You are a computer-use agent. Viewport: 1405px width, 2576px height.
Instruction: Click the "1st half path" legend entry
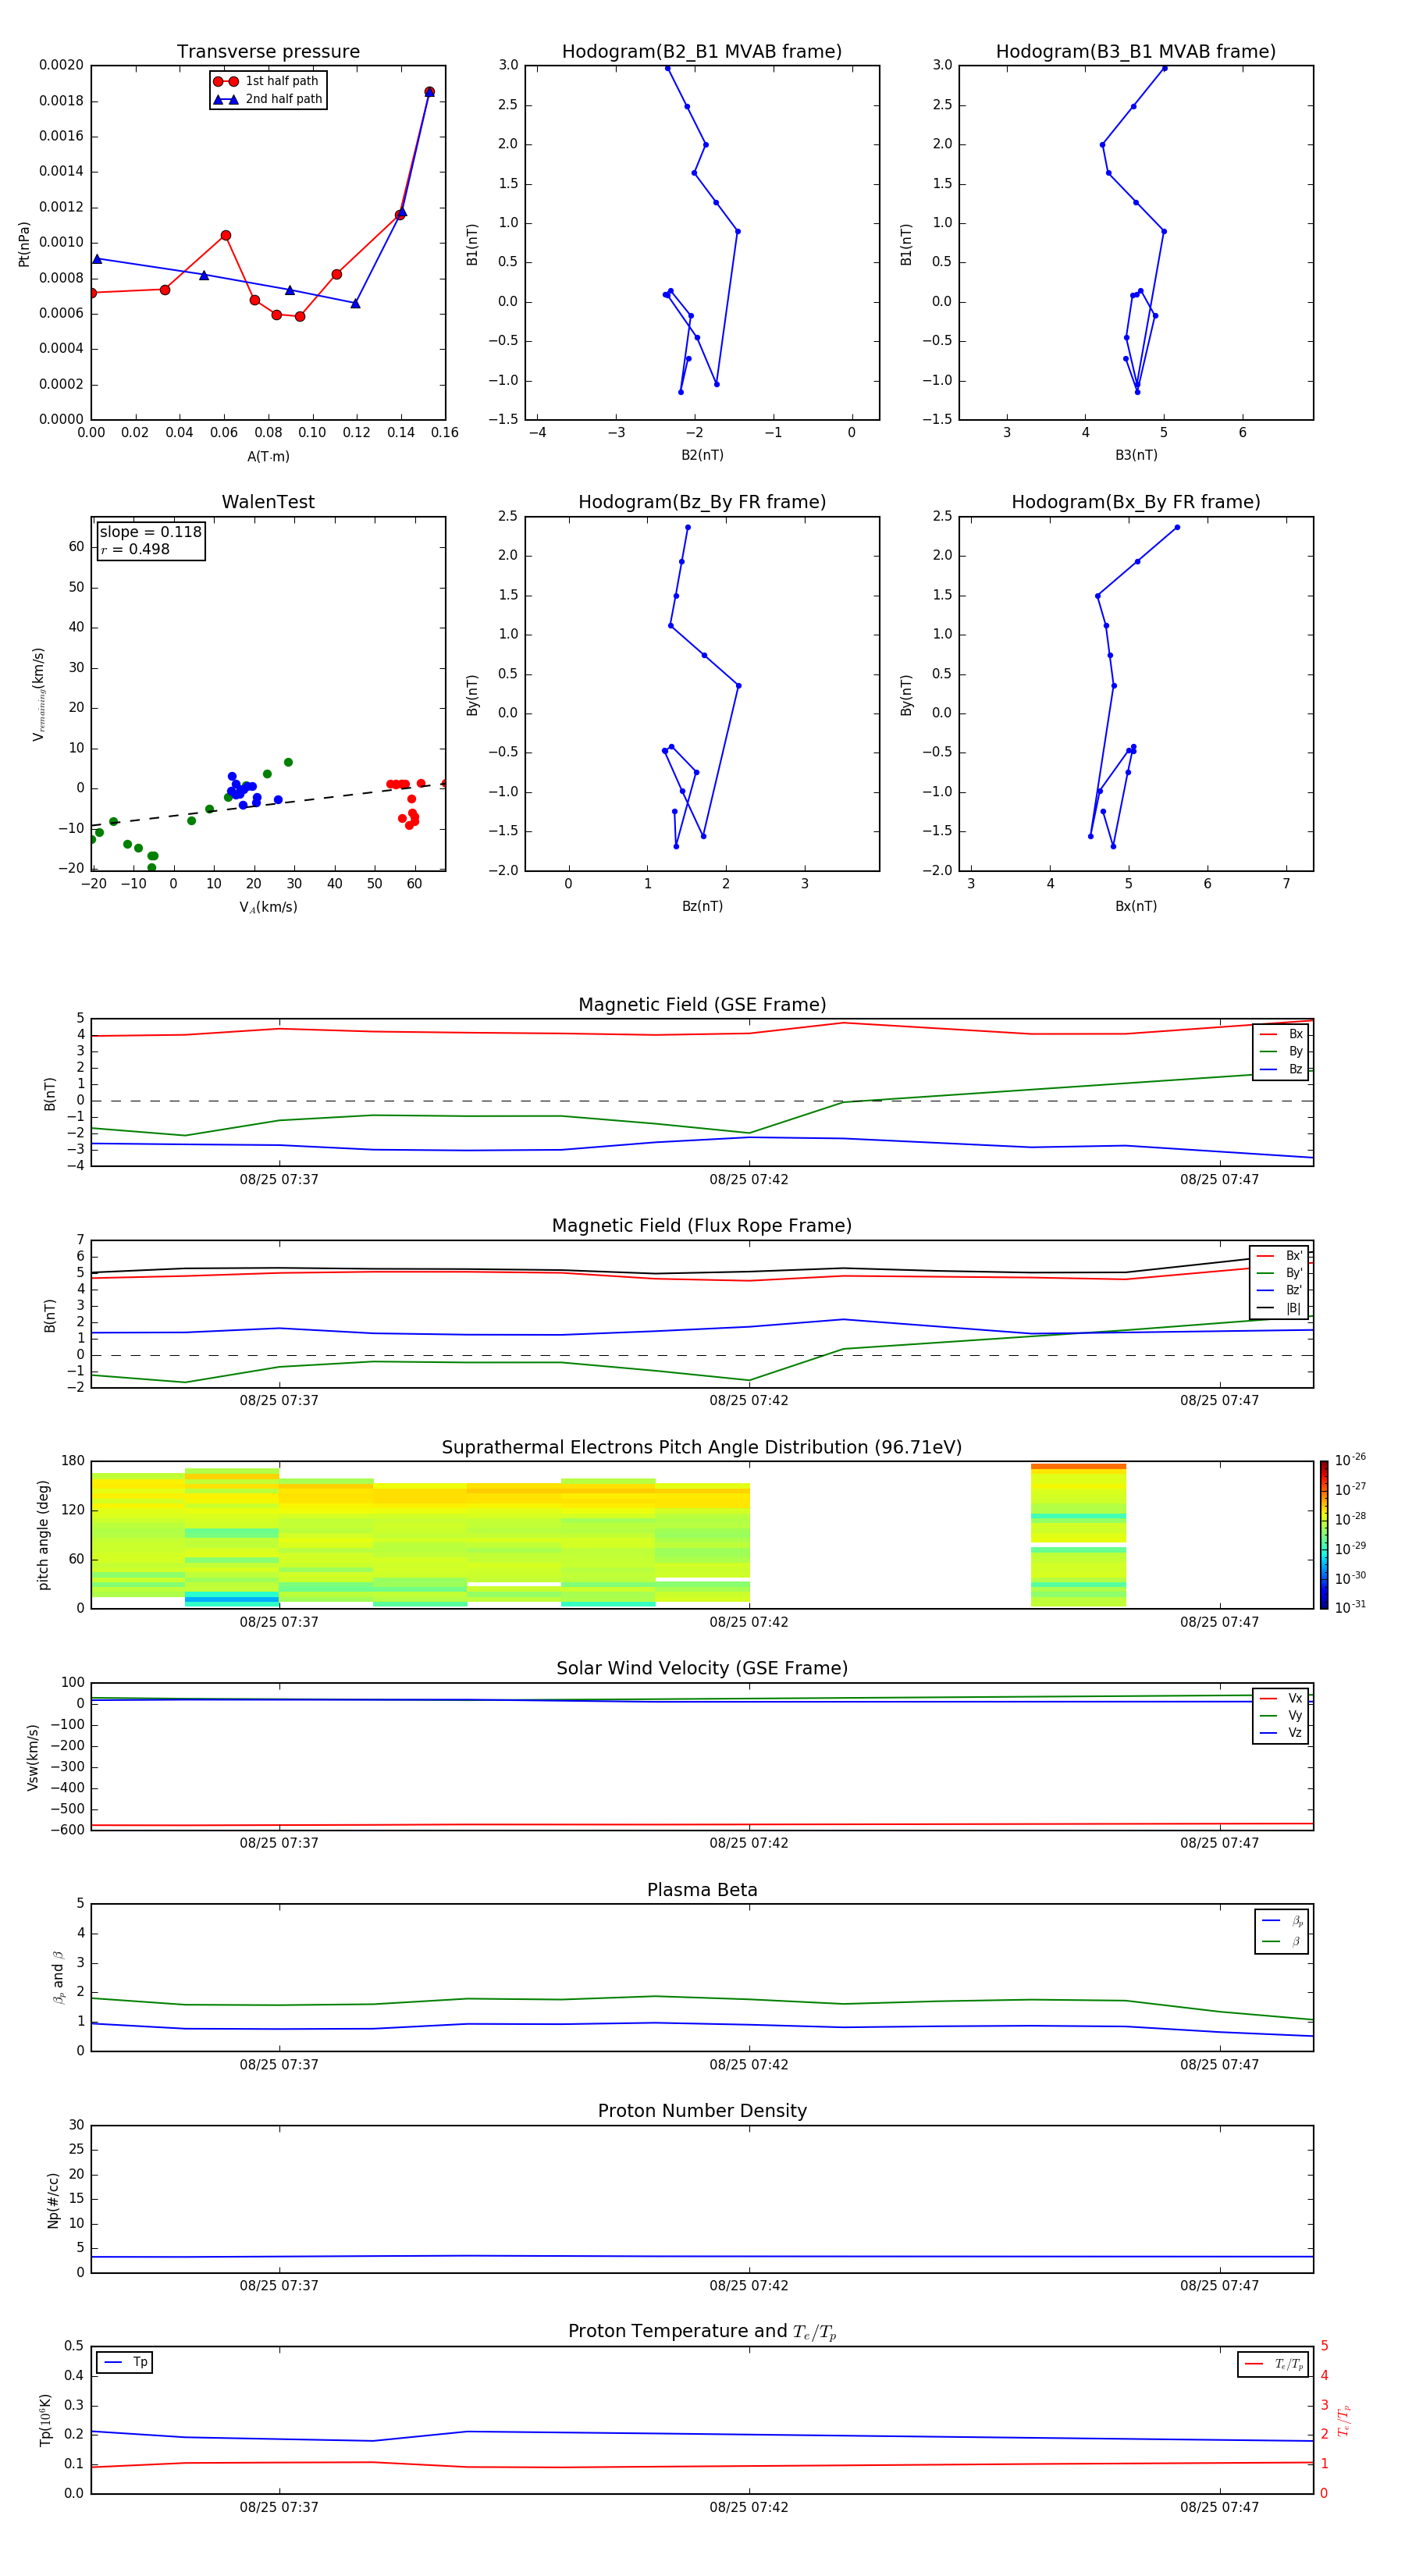(x=267, y=81)
